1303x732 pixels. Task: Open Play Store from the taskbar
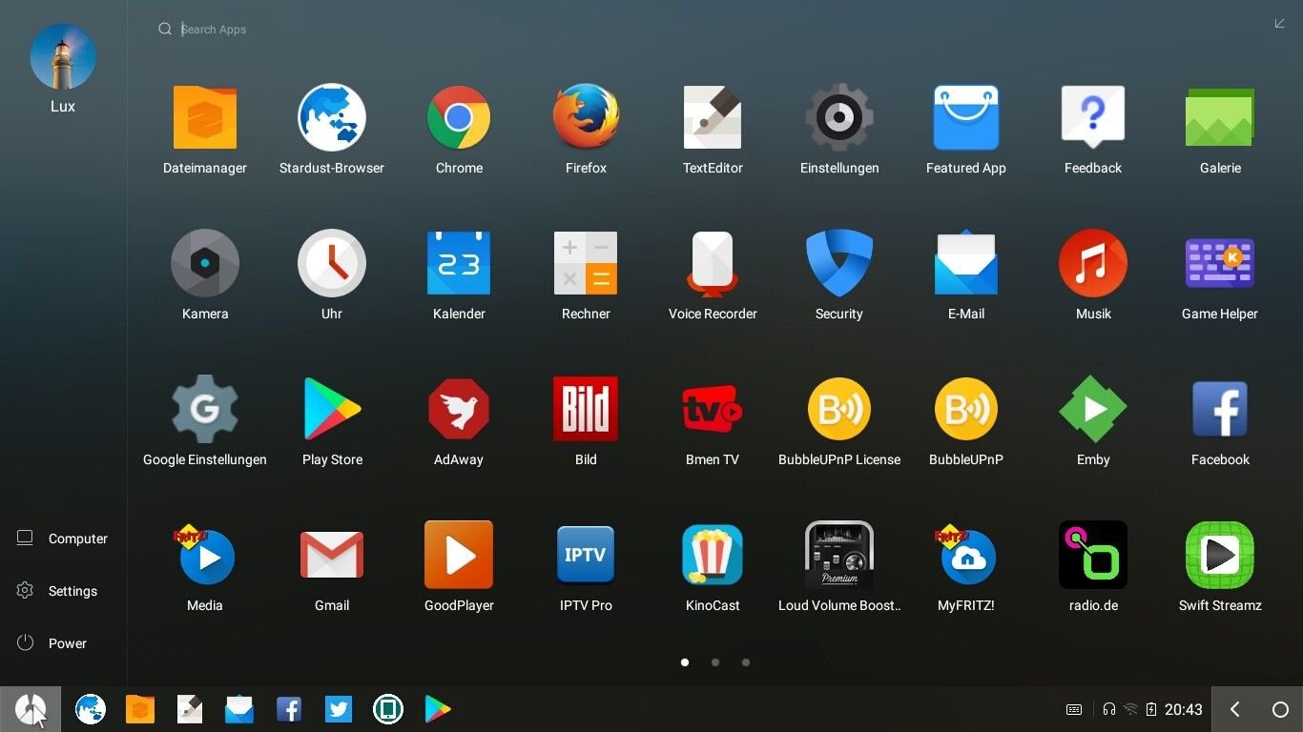tap(438, 709)
